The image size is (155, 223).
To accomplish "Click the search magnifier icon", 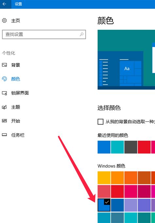I will tap(81, 34).
